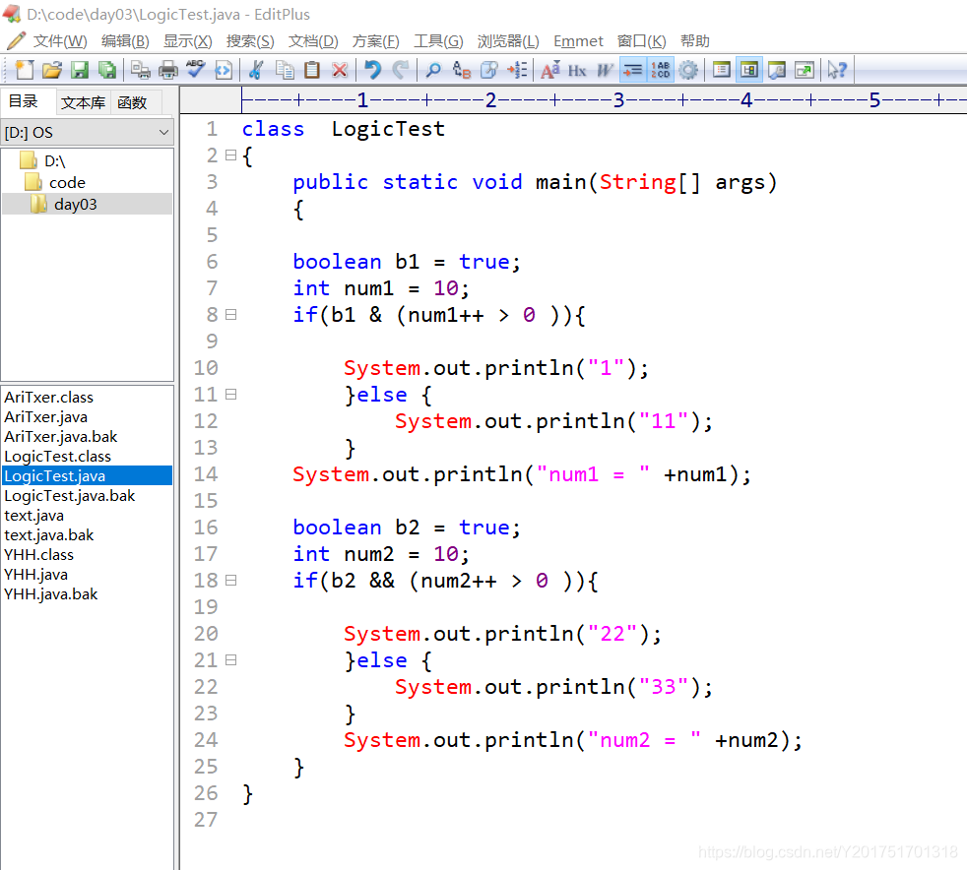Viewport: 967px width, 870px height.
Task: Click the Print icon
Action: 168,70
